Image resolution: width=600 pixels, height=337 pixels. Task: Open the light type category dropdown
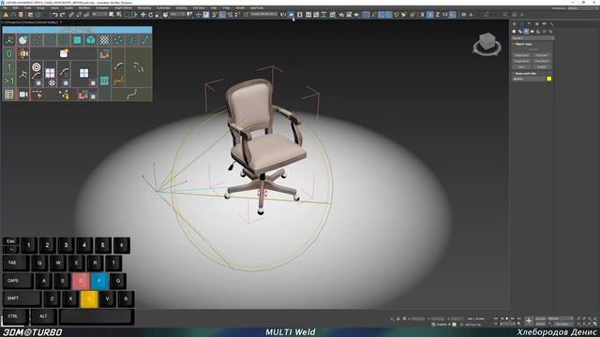(533, 38)
